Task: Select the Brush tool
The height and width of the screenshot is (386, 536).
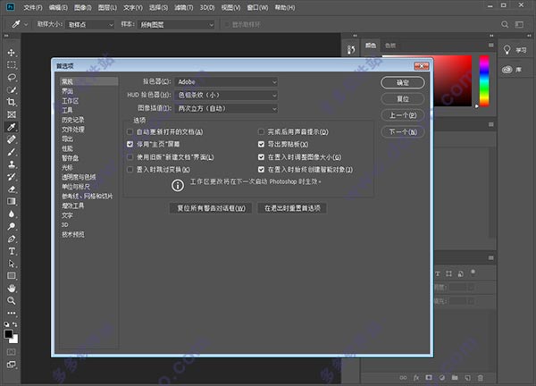Action: point(12,152)
